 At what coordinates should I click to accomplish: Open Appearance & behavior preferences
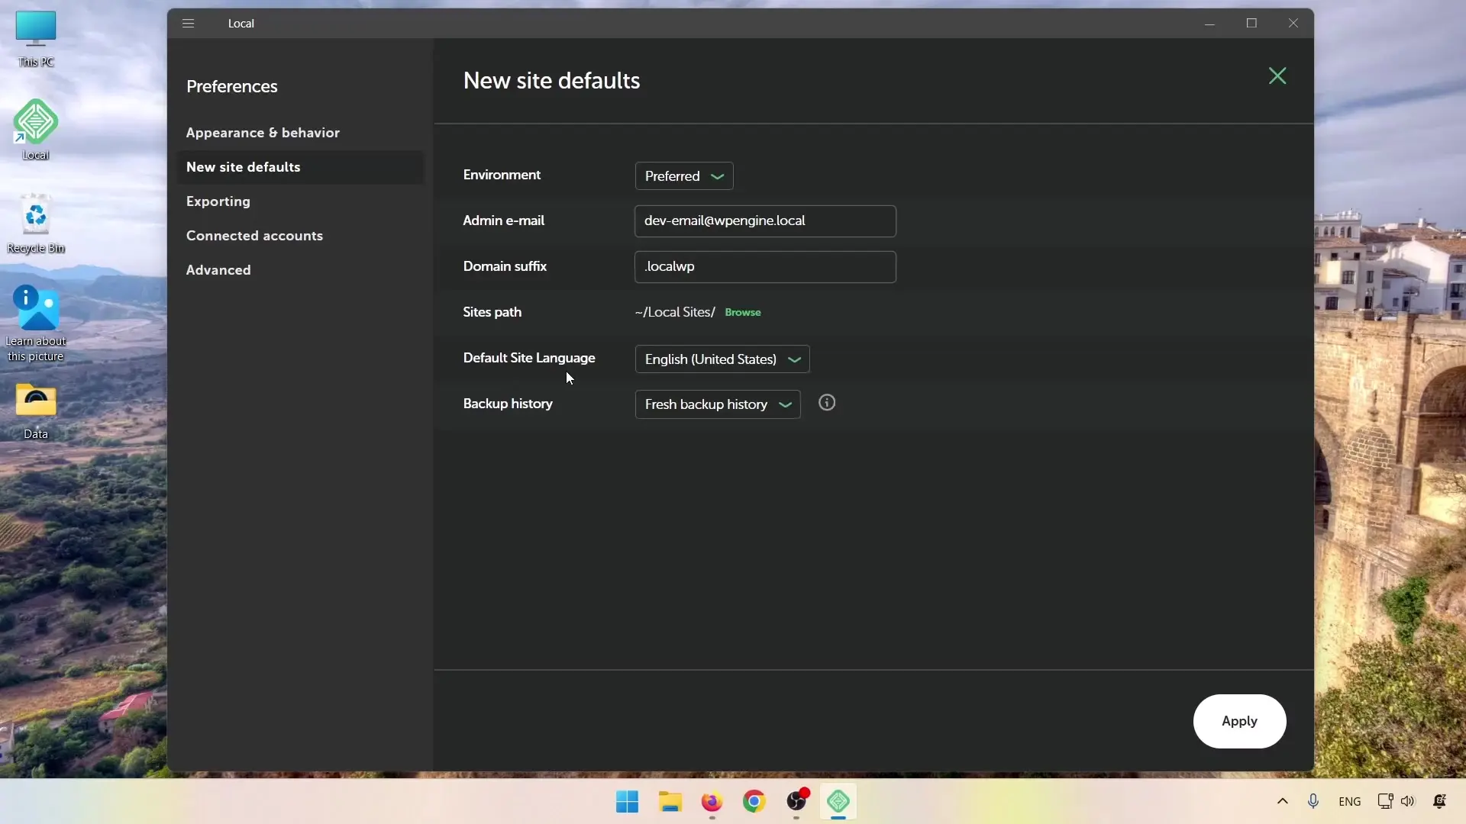pos(263,133)
